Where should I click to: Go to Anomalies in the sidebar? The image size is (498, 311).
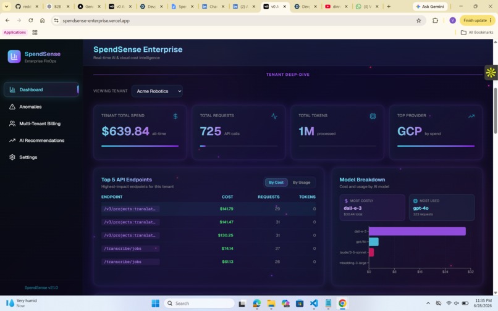point(41,107)
